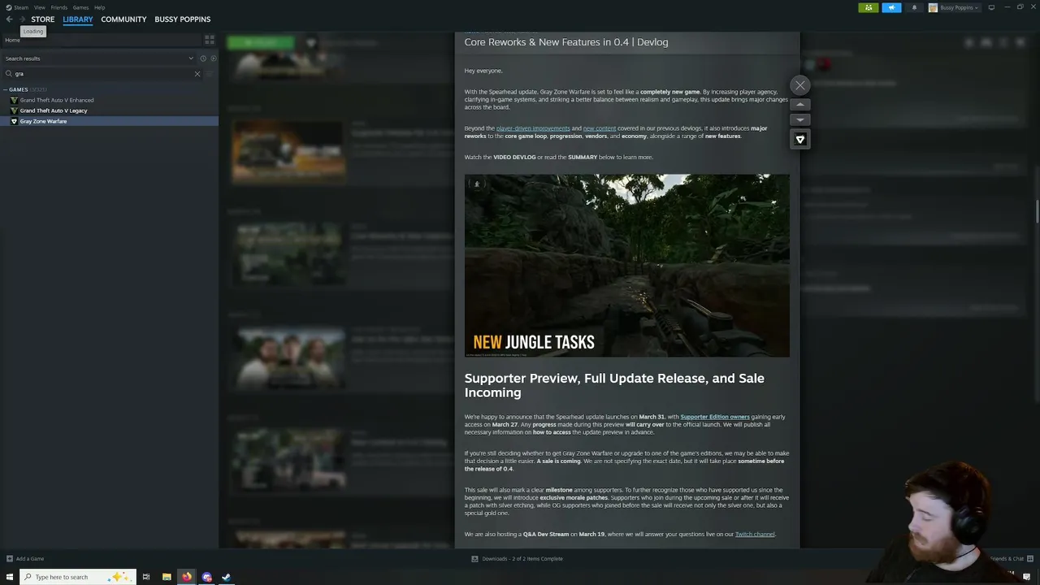Select Grand Theft Auto V Enhanced

tap(56, 100)
